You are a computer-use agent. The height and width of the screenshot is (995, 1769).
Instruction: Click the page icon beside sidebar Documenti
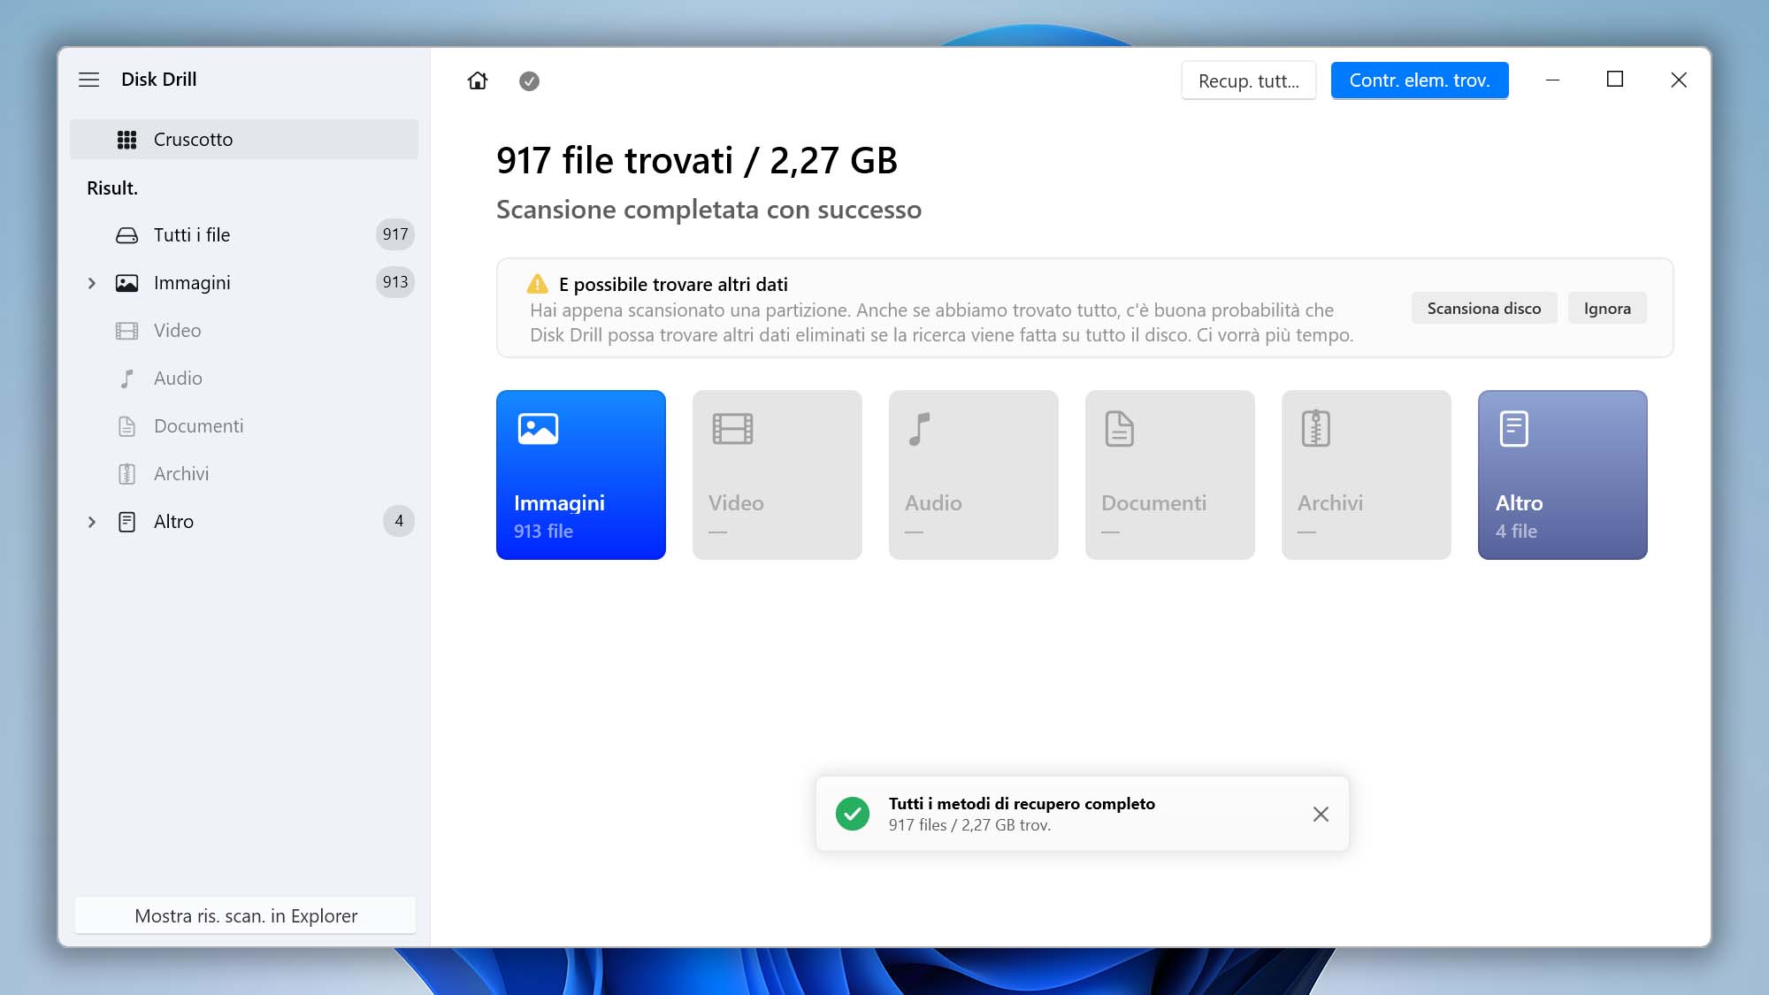127,426
